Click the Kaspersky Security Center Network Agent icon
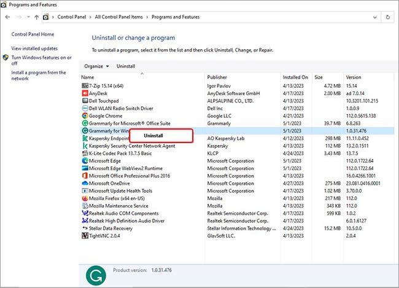399x288 pixels. pos(85,146)
